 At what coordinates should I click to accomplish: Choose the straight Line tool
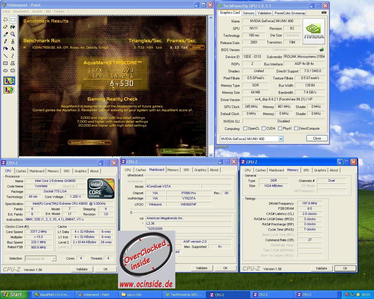pyautogui.click(x=6, y=56)
